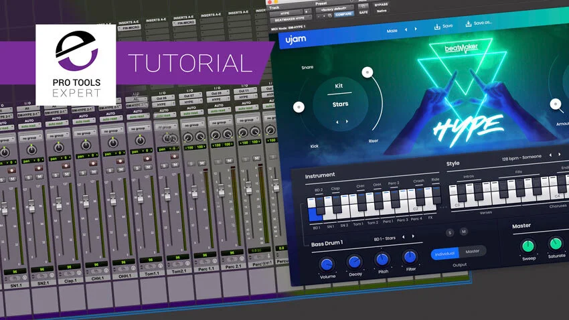Select previous Maze preset arrow
Screen dimensions: 569x320
click(406, 29)
